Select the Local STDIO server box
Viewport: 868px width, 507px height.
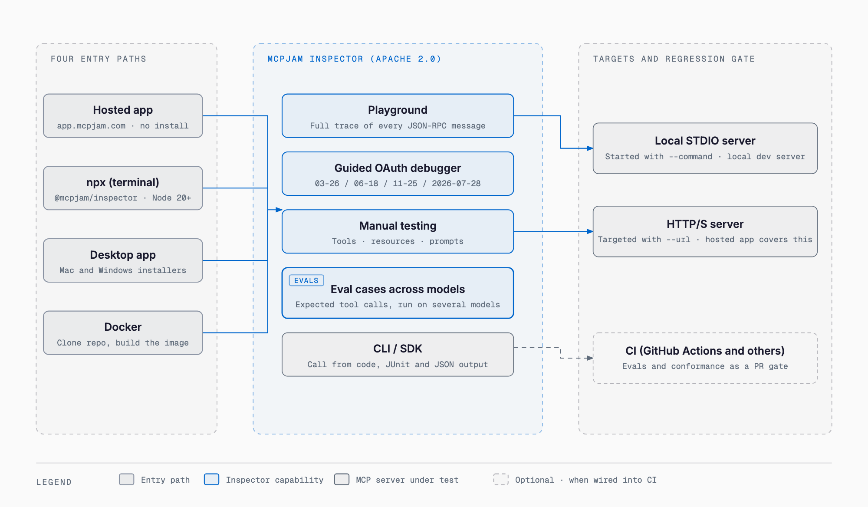pos(705,148)
